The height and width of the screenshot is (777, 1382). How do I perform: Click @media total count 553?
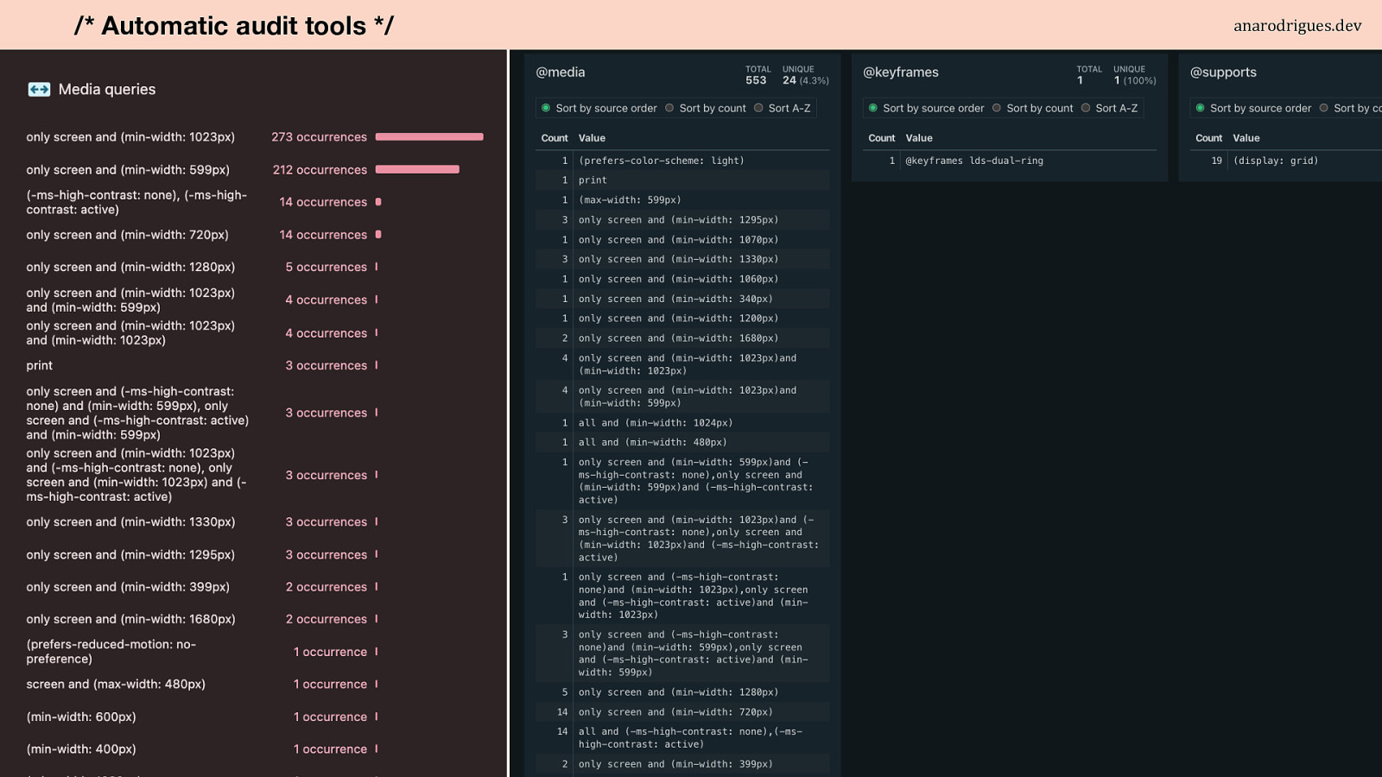756,80
